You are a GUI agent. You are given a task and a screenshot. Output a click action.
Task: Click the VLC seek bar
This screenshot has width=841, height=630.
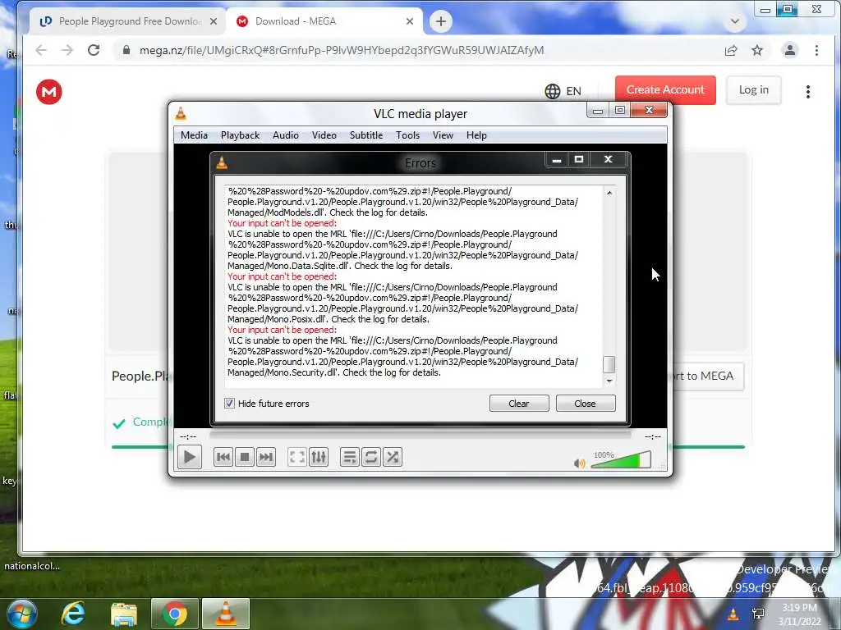pos(420,436)
